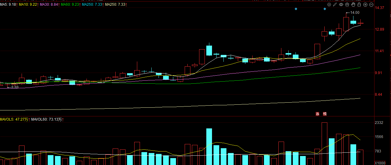Click the 8.88 low price annotation

pyautogui.click(x=15, y=87)
